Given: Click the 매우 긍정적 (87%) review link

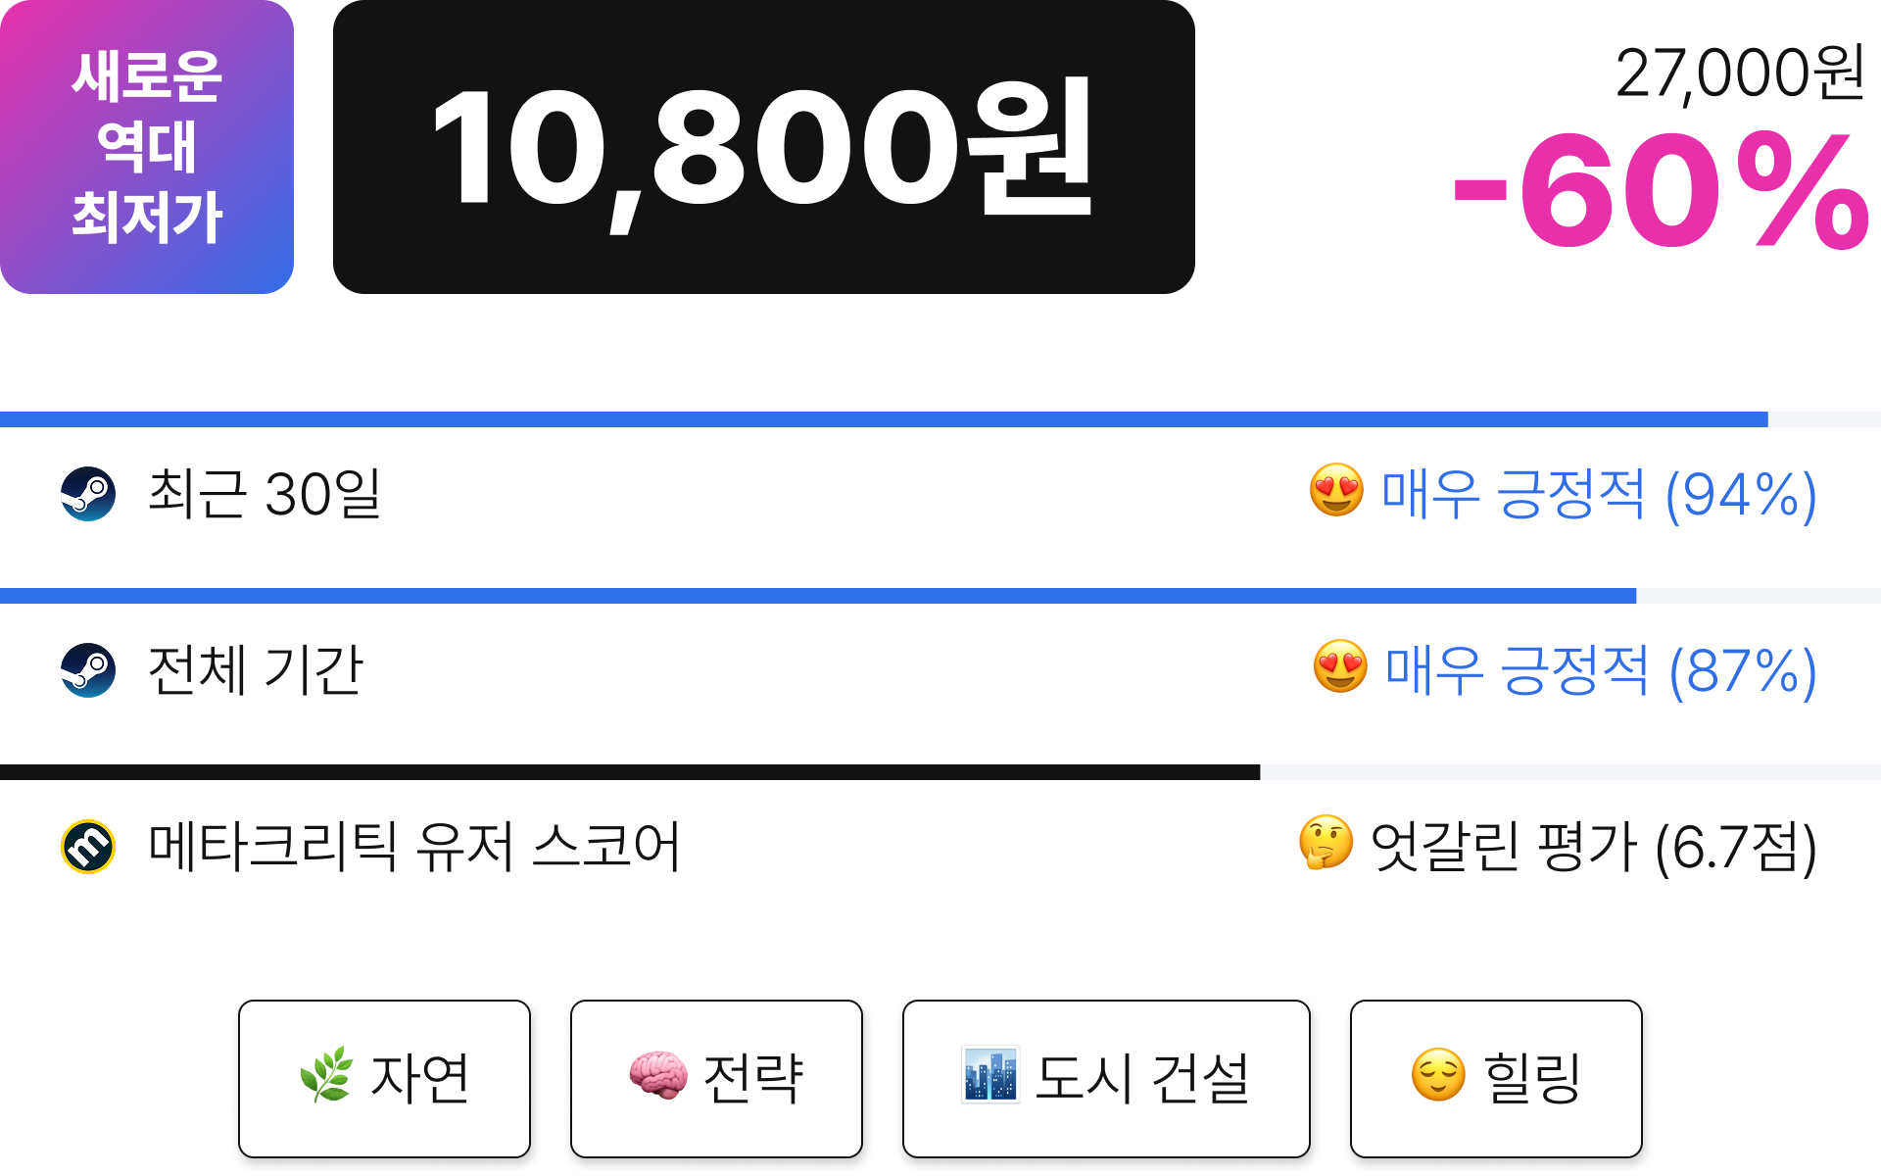Looking at the screenshot, I should click(x=1601, y=670).
